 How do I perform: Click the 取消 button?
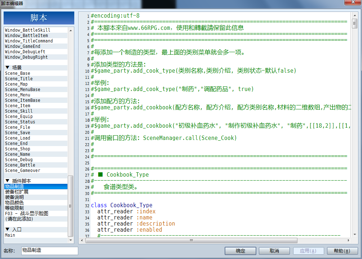pos(274,251)
